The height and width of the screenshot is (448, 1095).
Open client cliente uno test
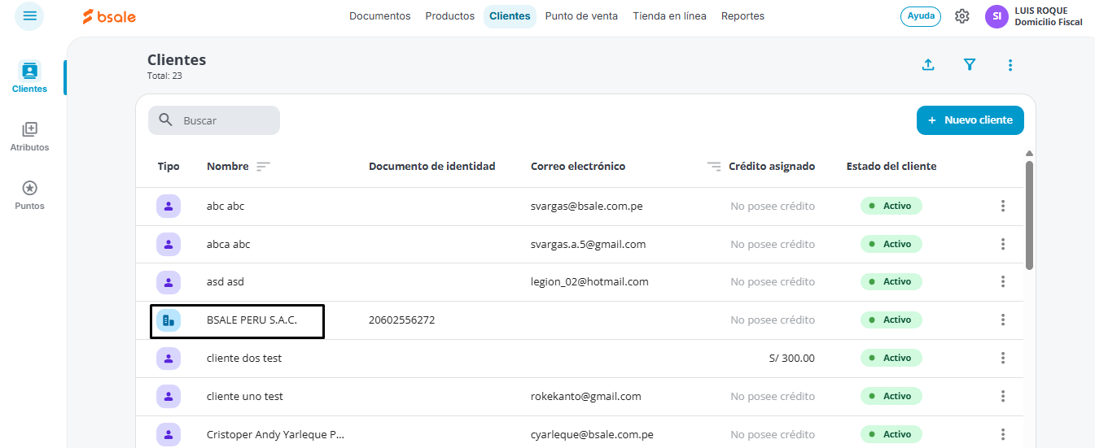point(245,396)
